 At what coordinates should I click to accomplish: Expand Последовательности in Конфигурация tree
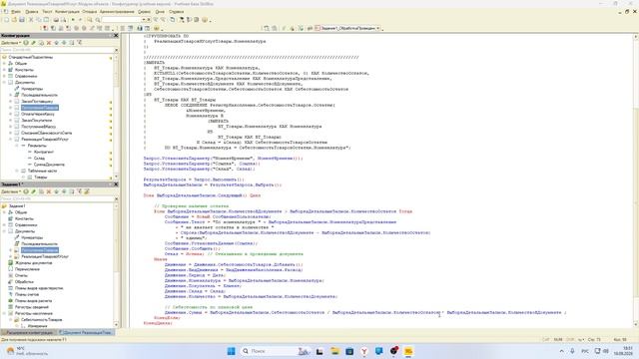click(11, 95)
